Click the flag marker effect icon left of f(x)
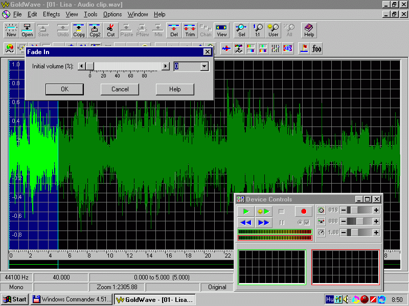This screenshot has height=306, width=409. click(304, 48)
